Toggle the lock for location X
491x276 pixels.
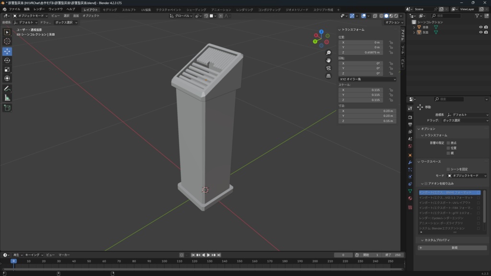[391, 42]
